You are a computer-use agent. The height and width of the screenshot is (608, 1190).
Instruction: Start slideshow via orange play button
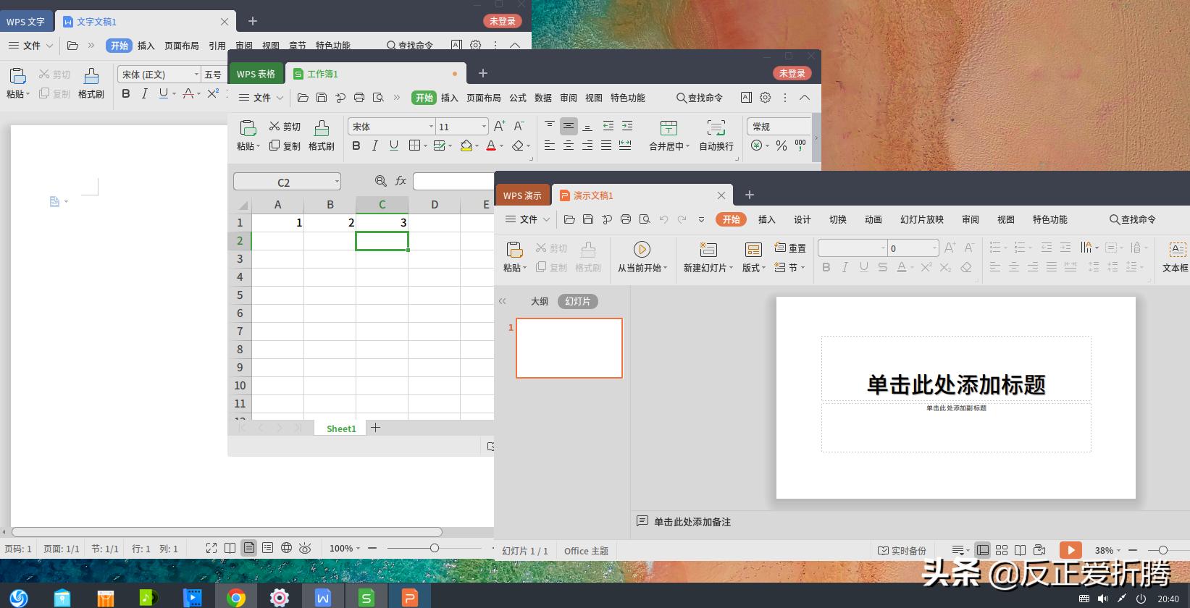point(1070,550)
